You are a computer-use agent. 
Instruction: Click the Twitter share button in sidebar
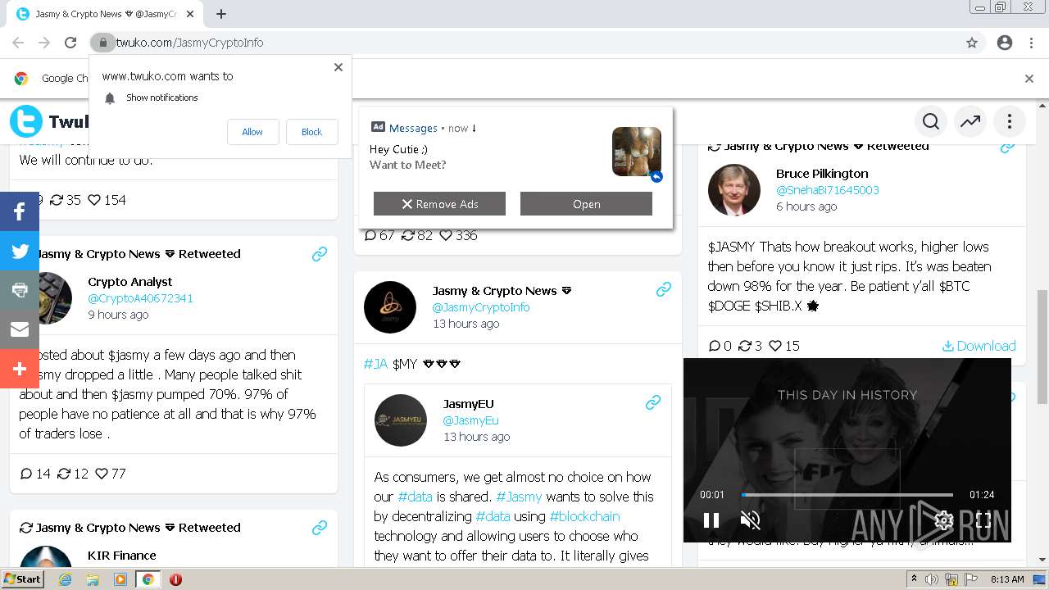[x=20, y=251]
